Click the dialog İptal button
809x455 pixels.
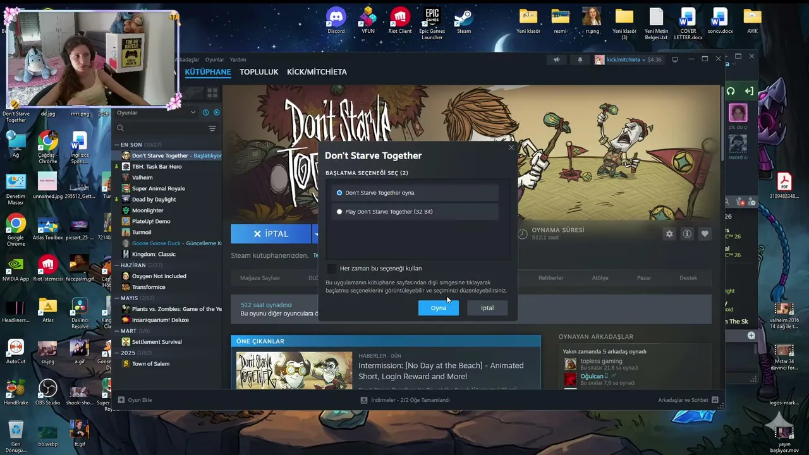coord(487,308)
